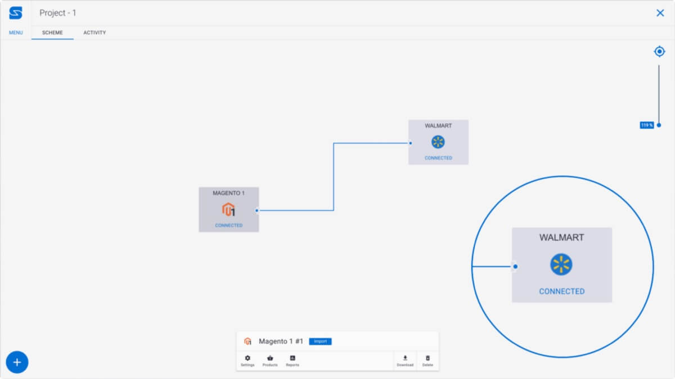Viewport: 675px width, 379px height.
Task: Click the small Walmart node's connector dot
Action: point(411,143)
